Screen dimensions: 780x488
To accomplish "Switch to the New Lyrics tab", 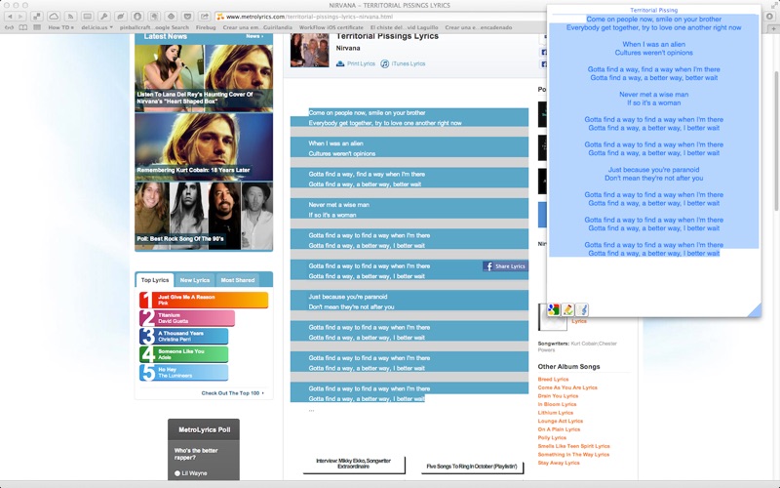I will click(x=194, y=280).
